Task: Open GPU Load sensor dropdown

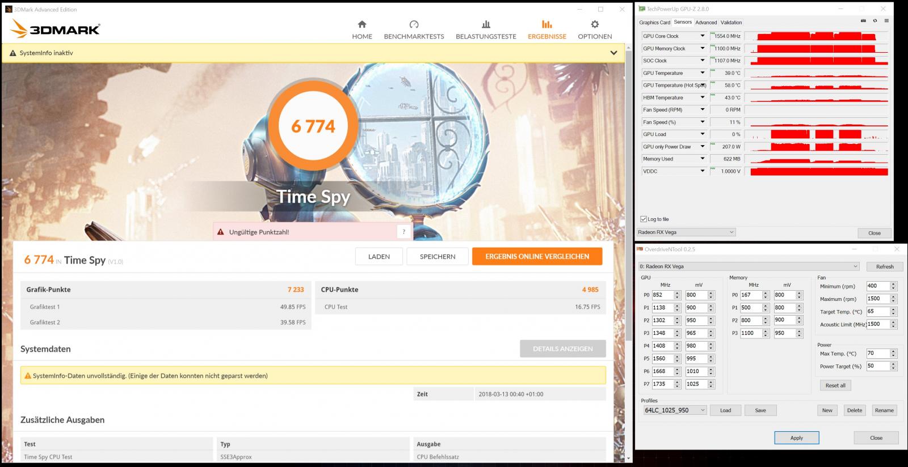Action: [702, 134]
